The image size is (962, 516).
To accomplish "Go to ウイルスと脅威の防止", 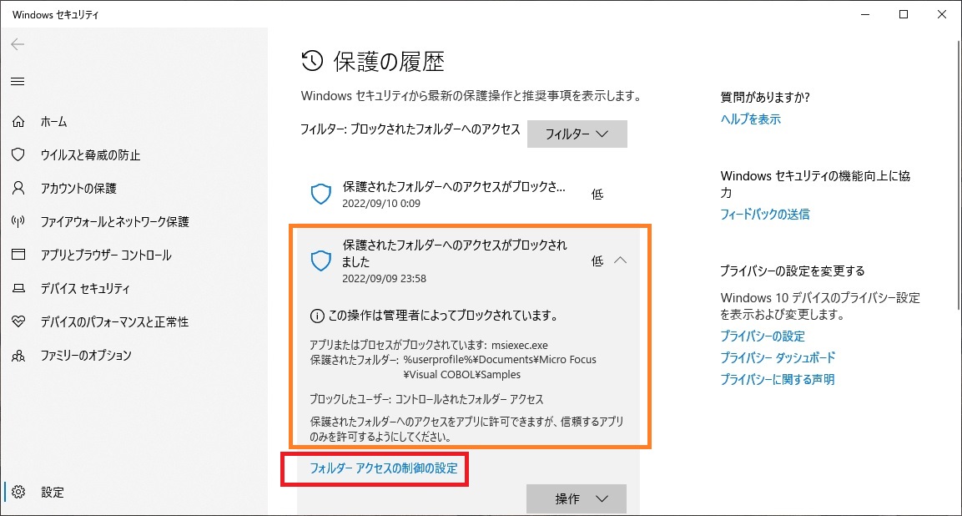I will pos(90,154).
